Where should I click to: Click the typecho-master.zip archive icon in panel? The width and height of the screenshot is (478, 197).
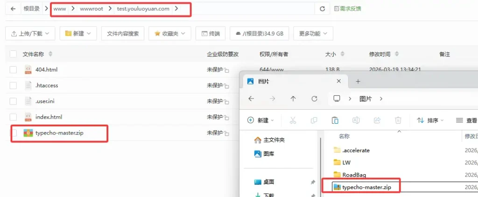[28, 133]
